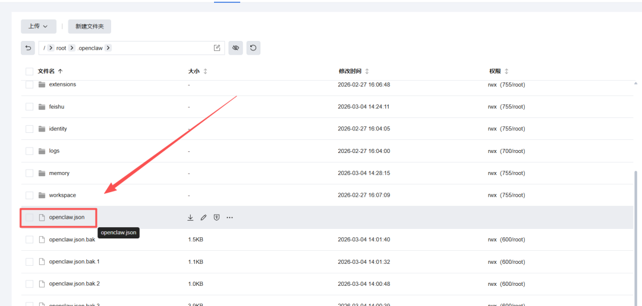The width and height of the screenshot is (642, 306).
Task: Open the workspace folder
Action: (62, 195)
